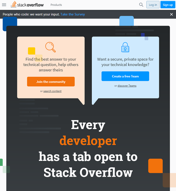
Task: Open the search content link
Action: [x=52, y=91]
